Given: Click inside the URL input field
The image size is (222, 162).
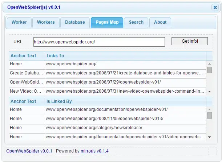Looking at the screenshot, I should coord(99,42).
